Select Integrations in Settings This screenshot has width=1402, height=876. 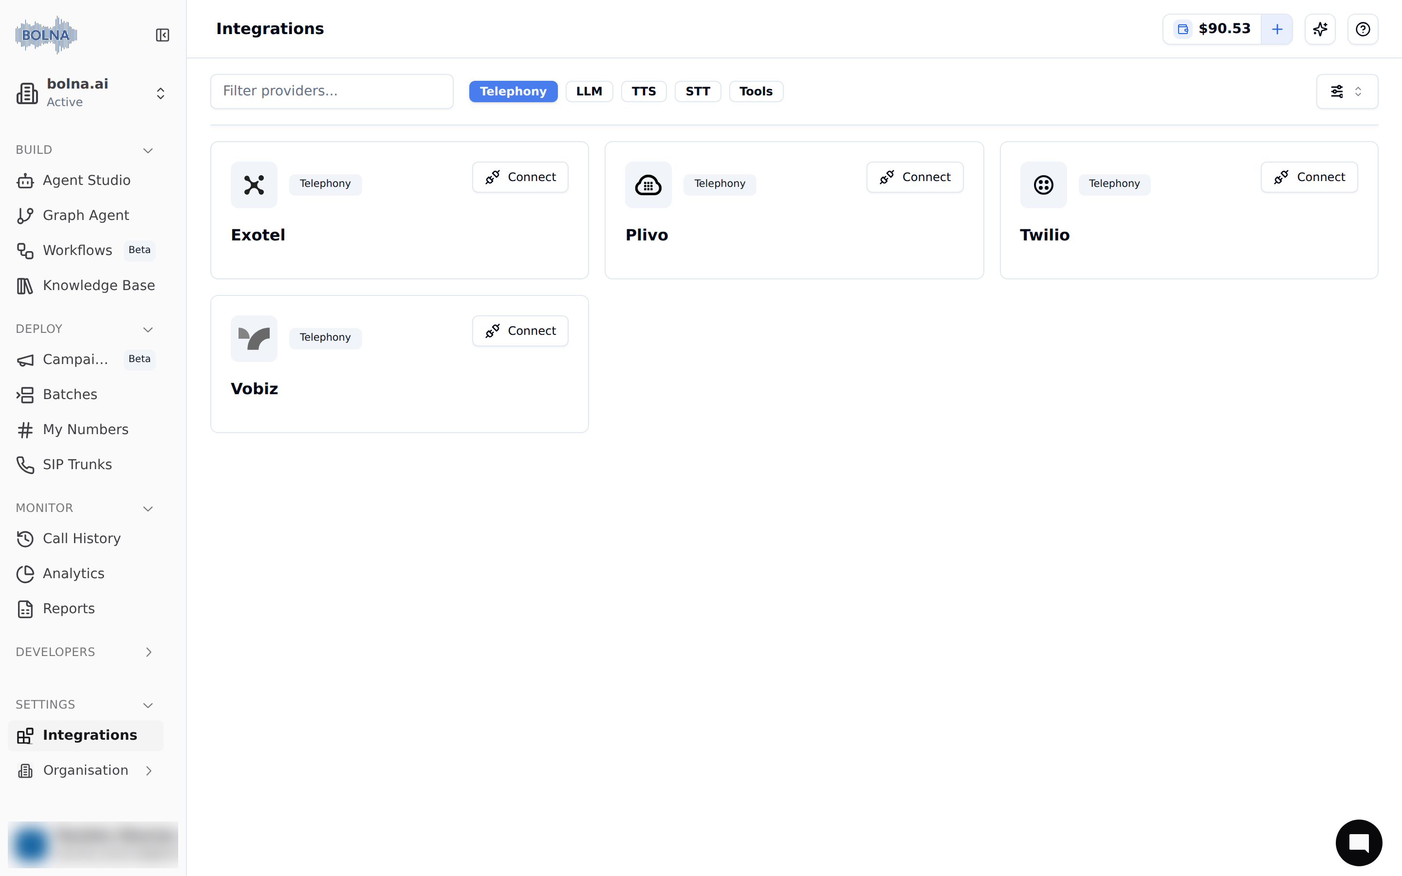[86, 735]
